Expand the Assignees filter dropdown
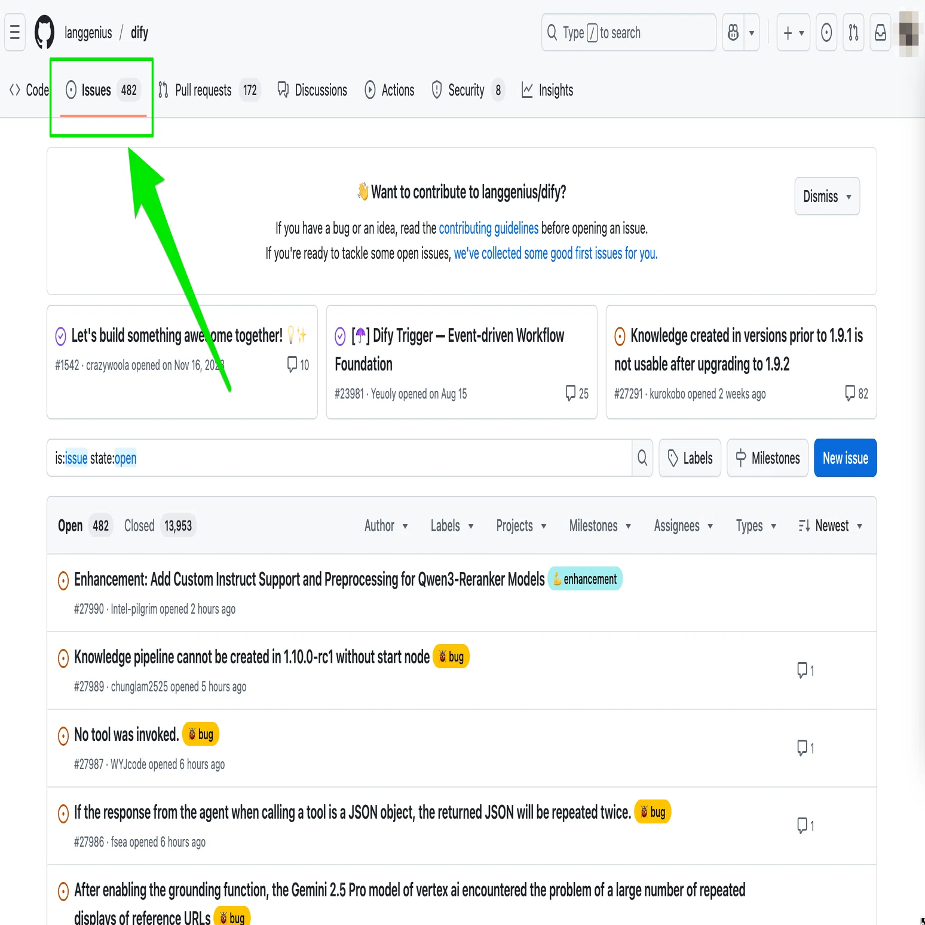This screenshot has height=925, width=925. coord(684,526)
